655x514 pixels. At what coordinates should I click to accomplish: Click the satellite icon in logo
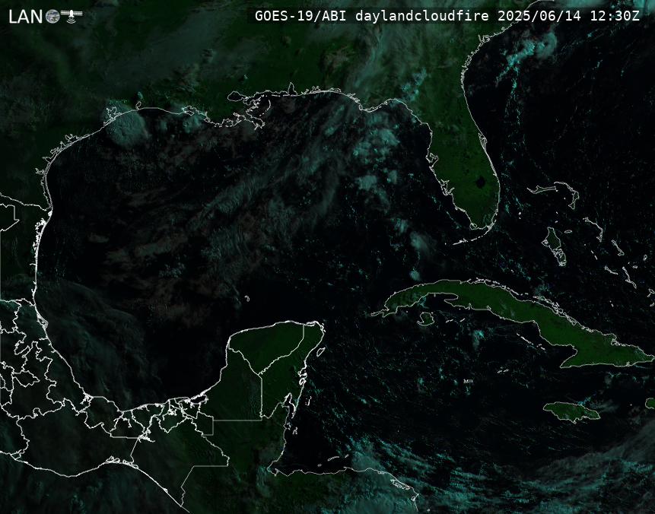[72, 16]
